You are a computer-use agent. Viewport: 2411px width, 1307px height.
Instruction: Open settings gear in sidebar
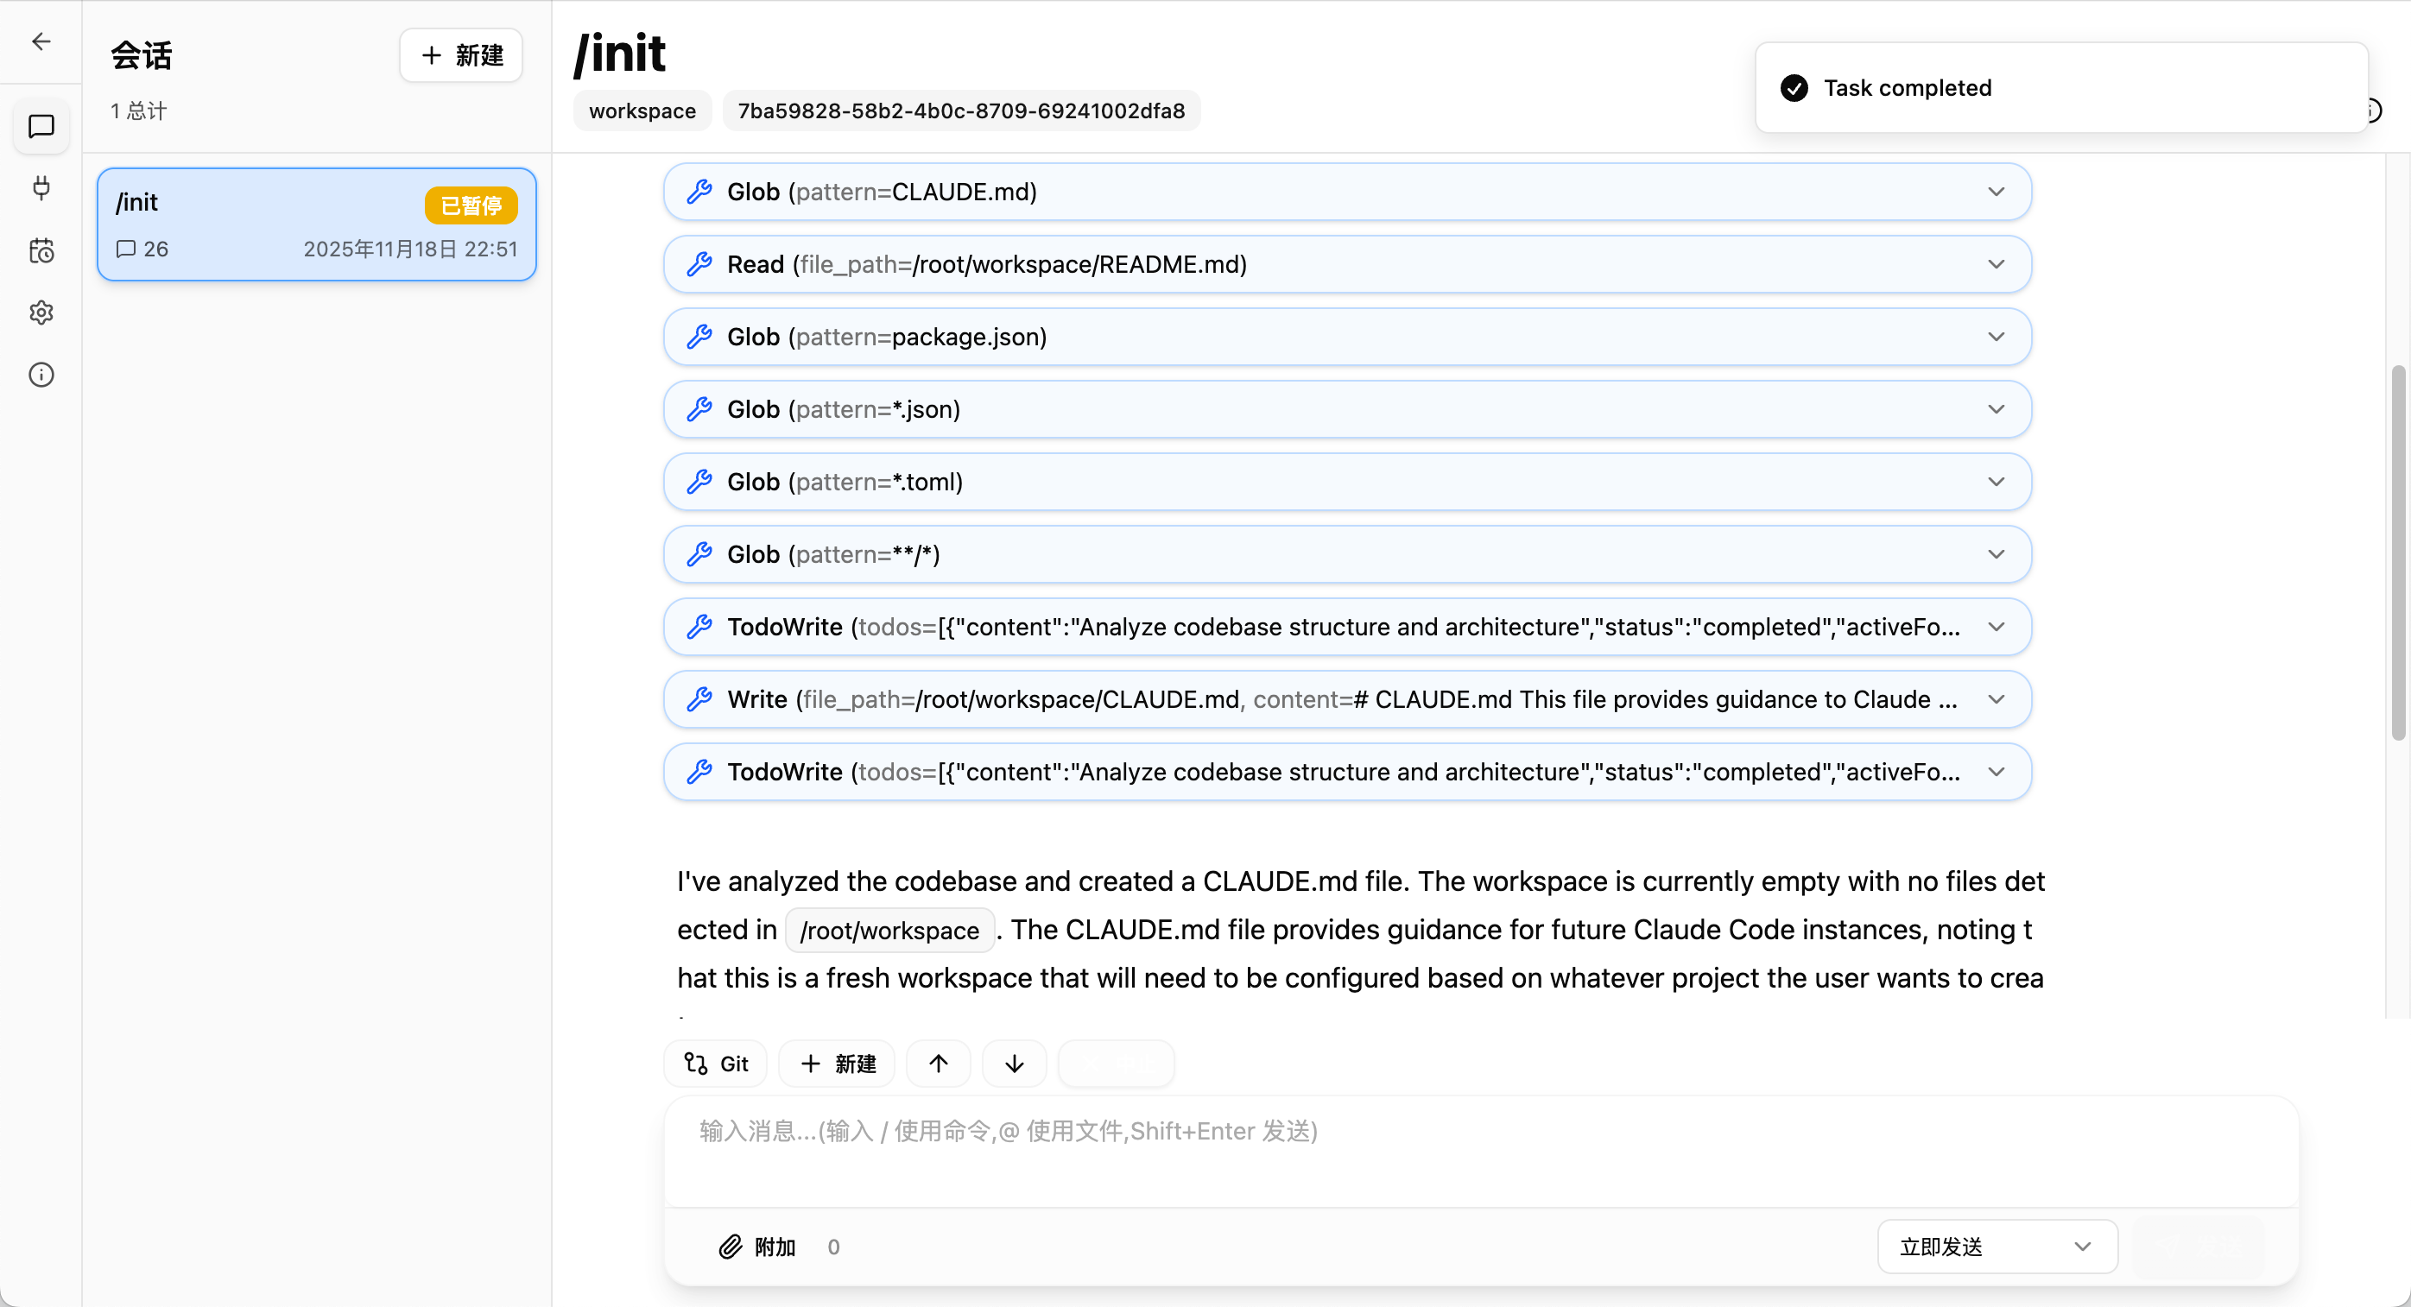click(41, 313)
